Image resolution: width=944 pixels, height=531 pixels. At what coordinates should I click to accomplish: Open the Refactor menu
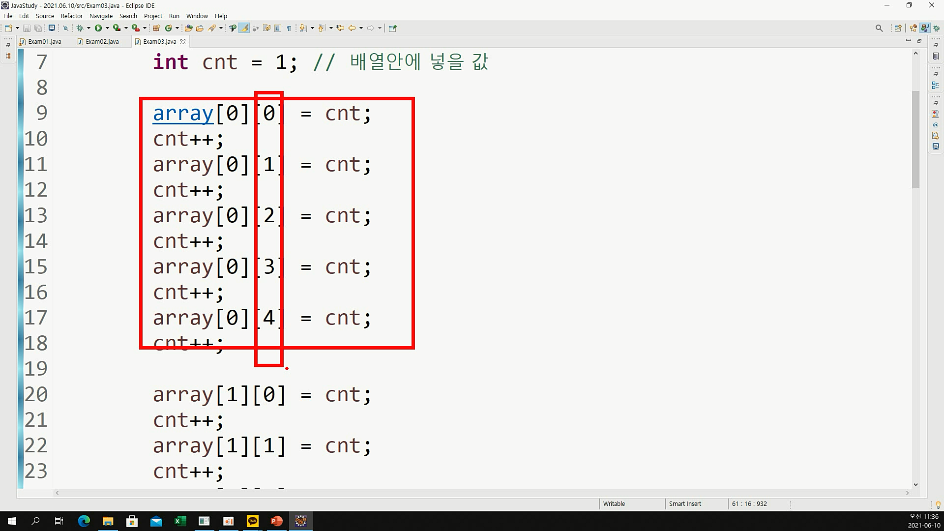click(72, 16)
